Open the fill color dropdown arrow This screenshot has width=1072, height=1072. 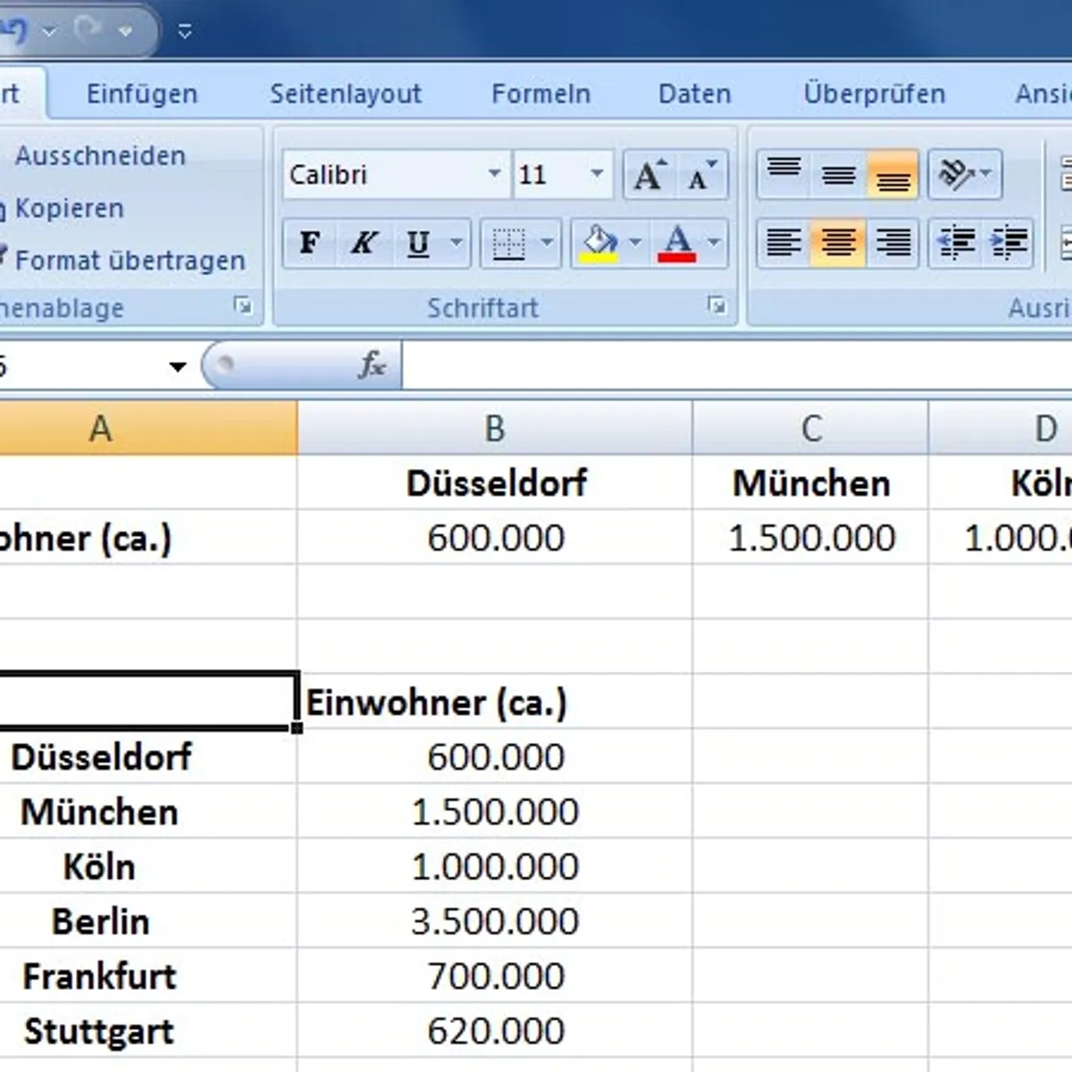point(635,243)
